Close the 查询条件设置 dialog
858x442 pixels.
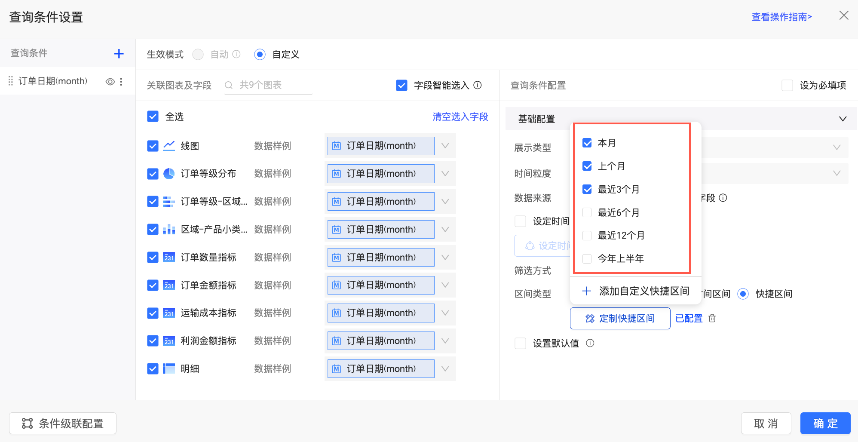click(844, 15)
